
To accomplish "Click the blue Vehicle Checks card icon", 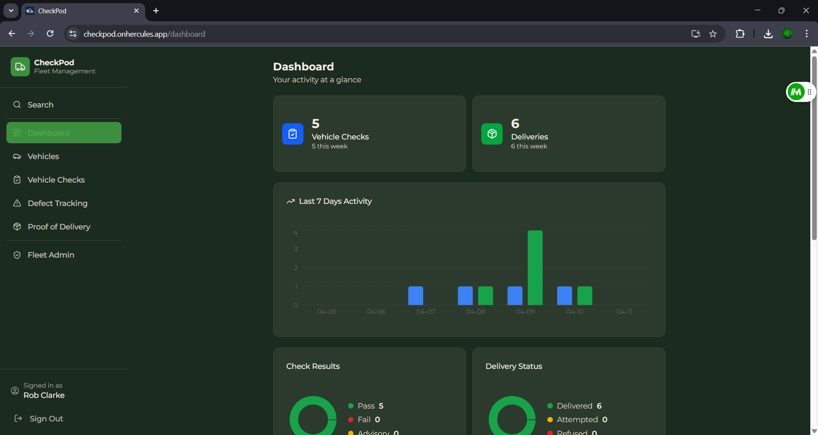I will 292,133.
